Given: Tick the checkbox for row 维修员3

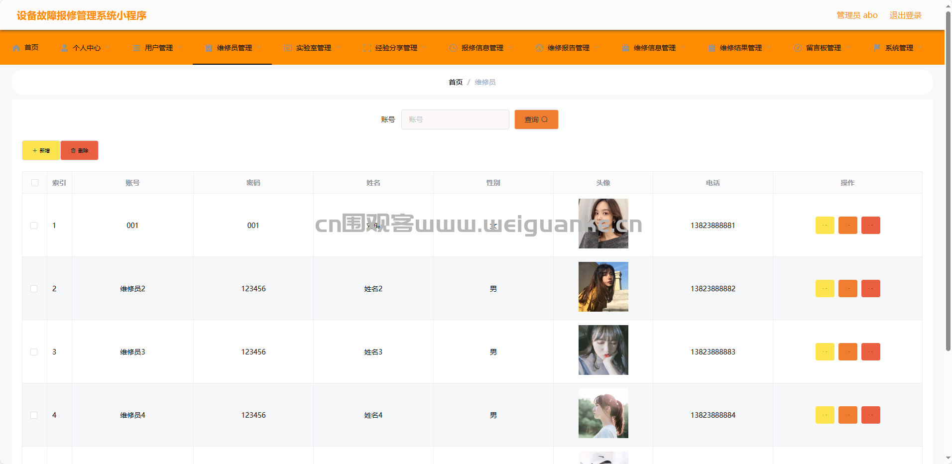Looking at the screenshot, I should tap(34, 352).
